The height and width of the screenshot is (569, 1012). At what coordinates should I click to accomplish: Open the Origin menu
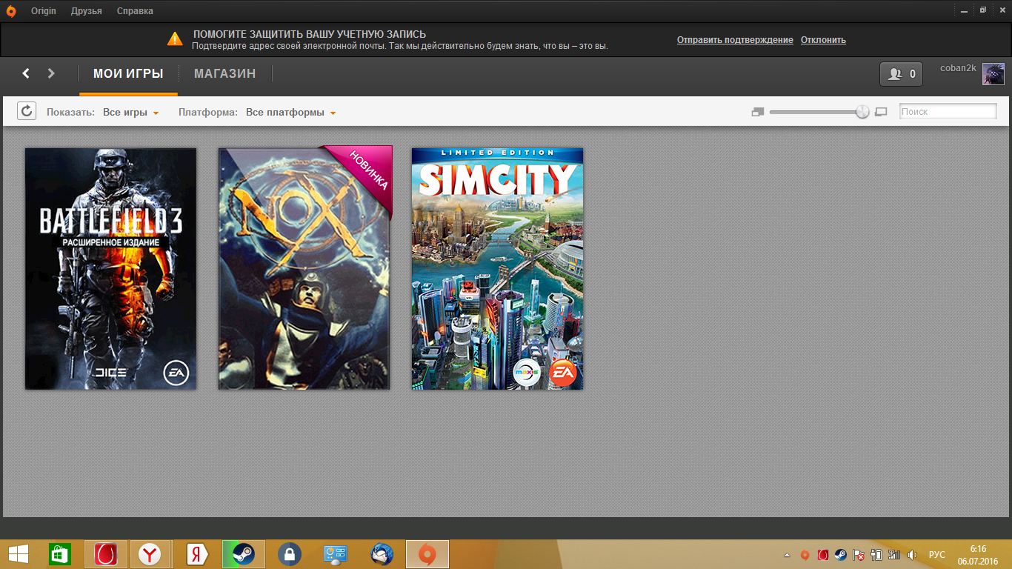pos(44,11)
